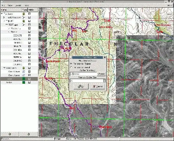
Task: Click the cursor coordinates in status bar
Action: click(x=82, y=139)
